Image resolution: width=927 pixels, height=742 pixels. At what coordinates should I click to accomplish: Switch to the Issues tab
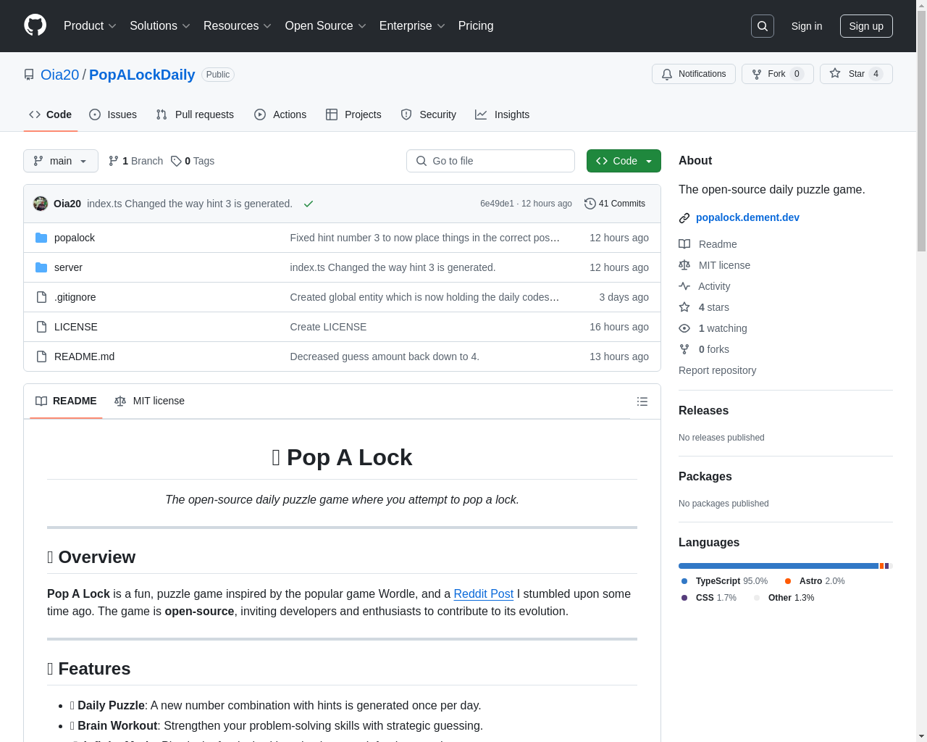coord(113,114)
